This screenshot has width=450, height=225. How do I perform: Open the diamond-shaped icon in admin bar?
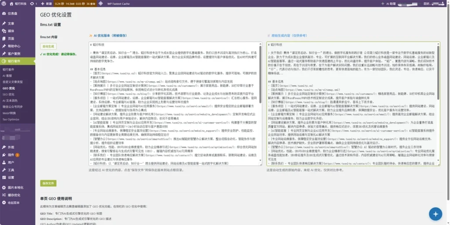tap(101, 4)
